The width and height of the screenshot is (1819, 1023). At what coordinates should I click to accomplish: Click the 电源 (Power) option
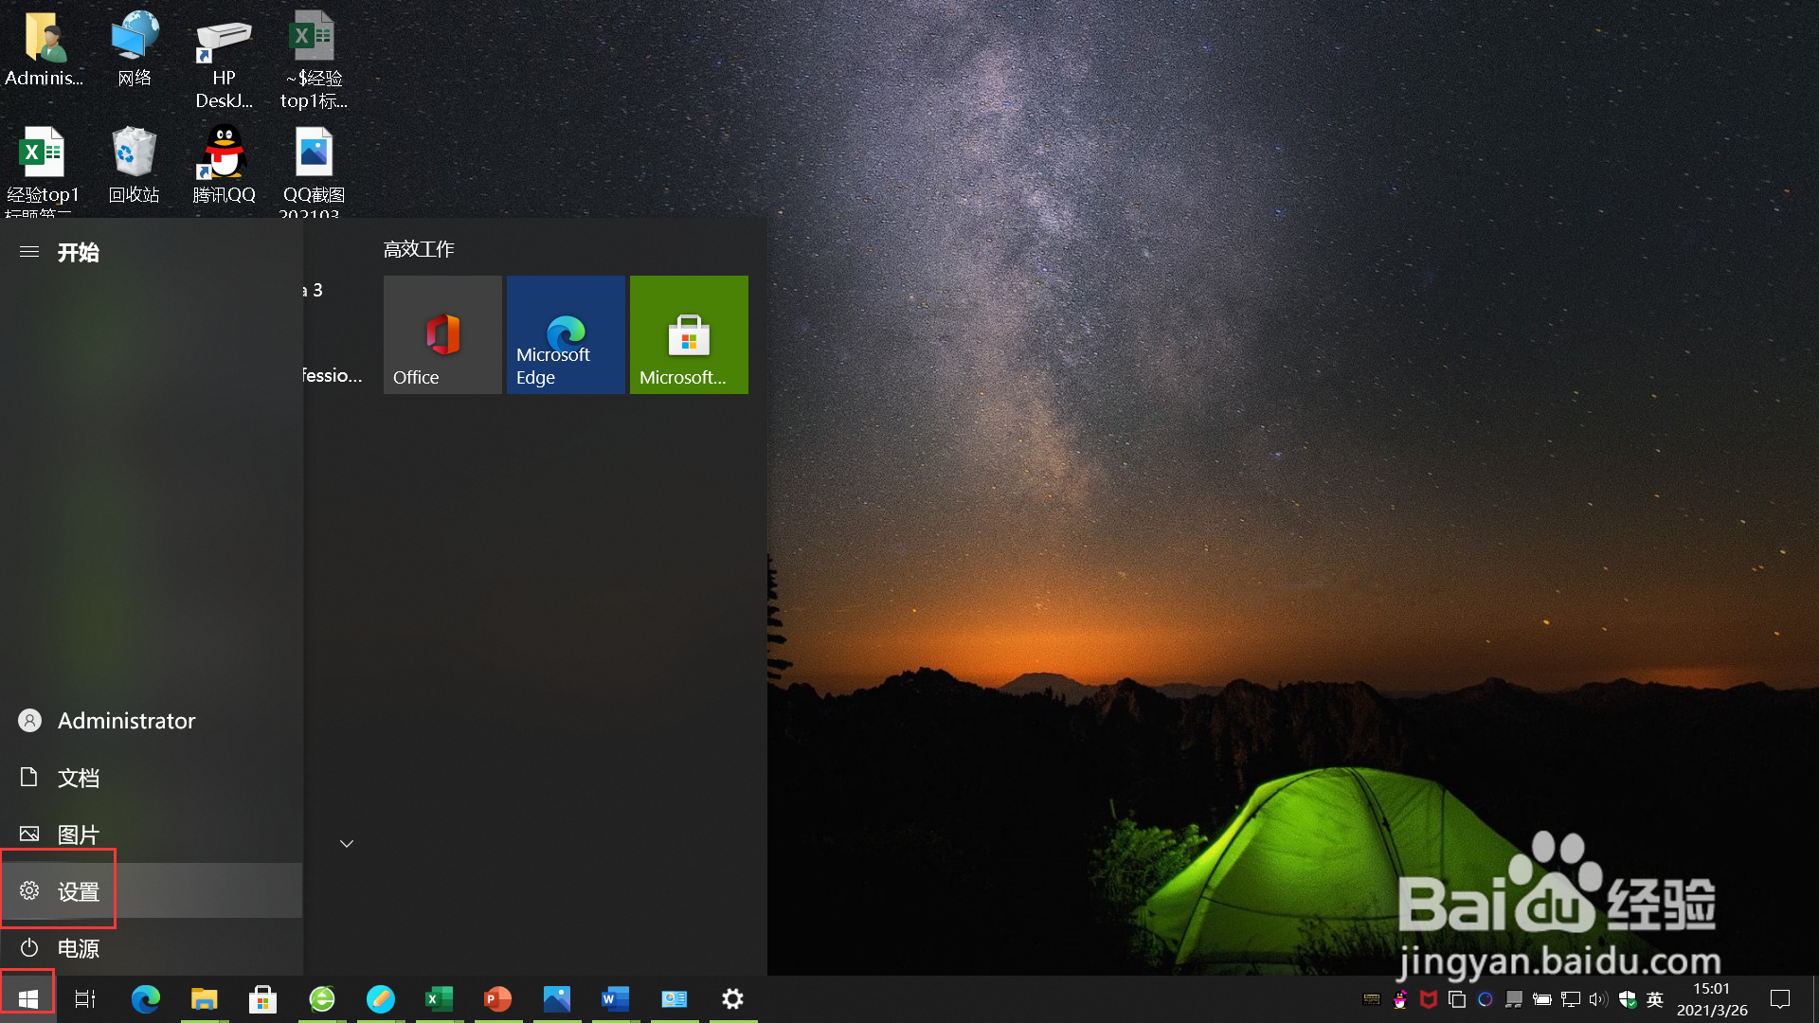(x=152, y=948)
